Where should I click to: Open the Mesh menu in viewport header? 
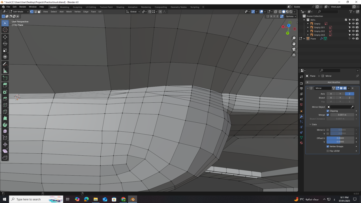pos(69,12)
